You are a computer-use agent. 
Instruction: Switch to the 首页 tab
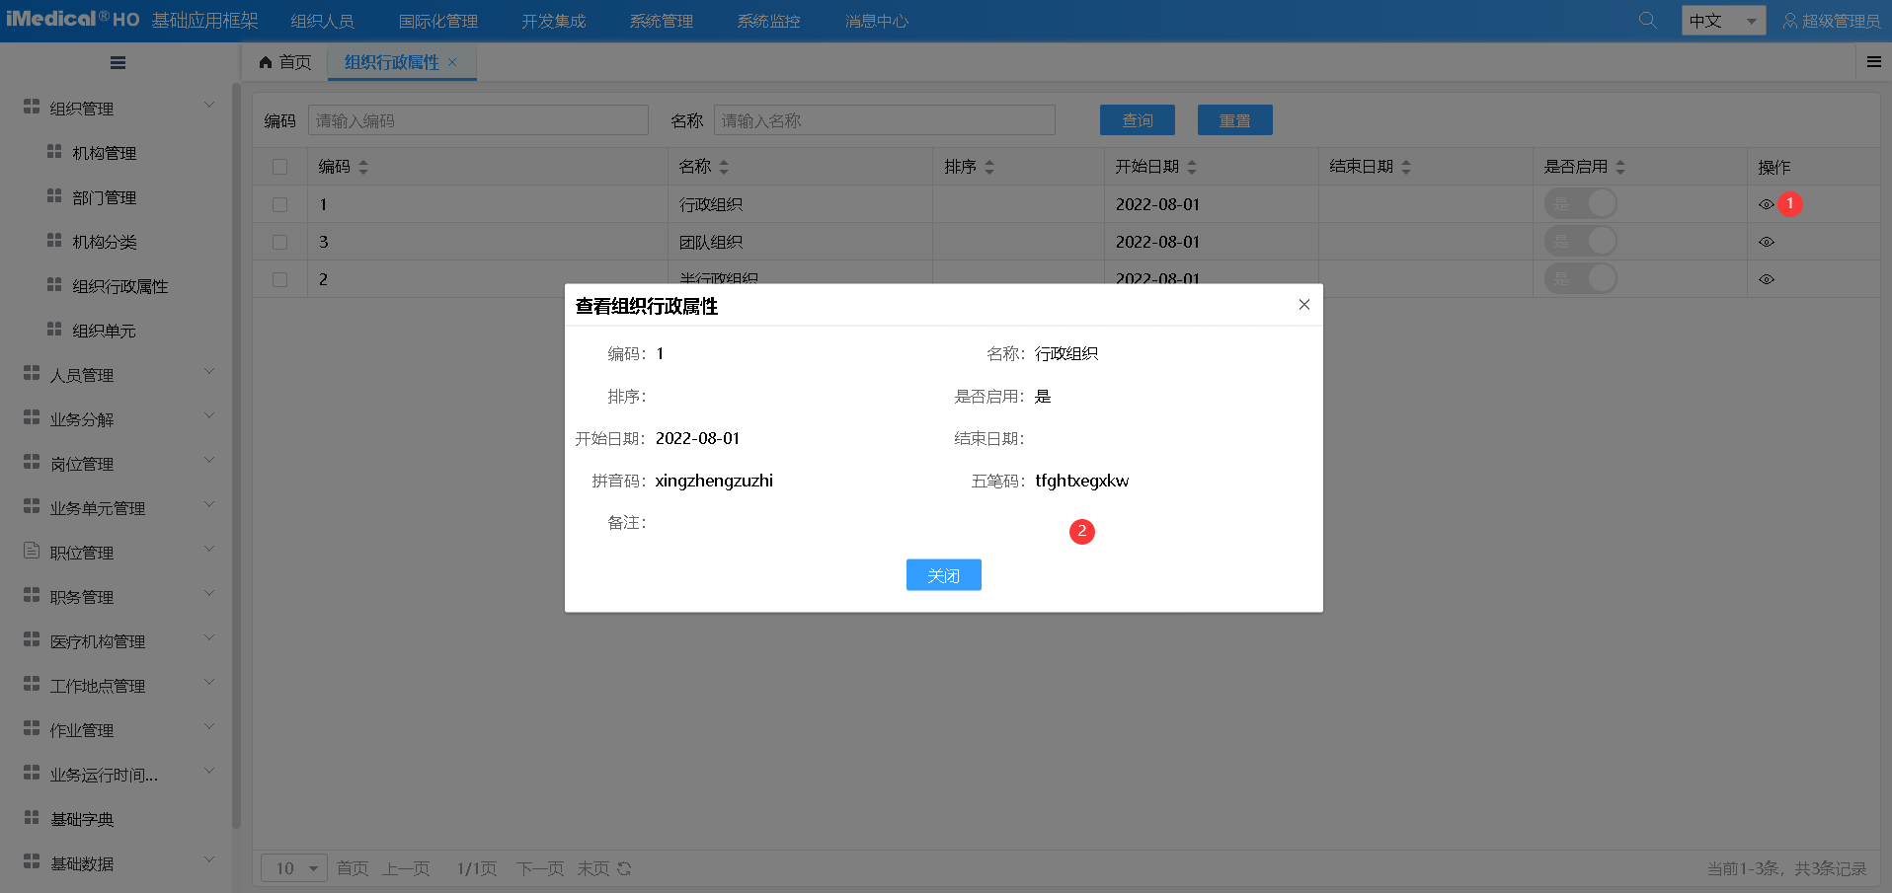285,62
